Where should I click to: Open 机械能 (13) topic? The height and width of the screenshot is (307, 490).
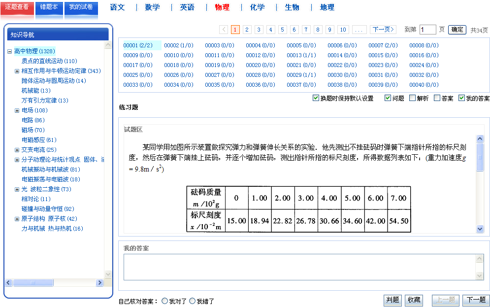click(x=36, y=91)
